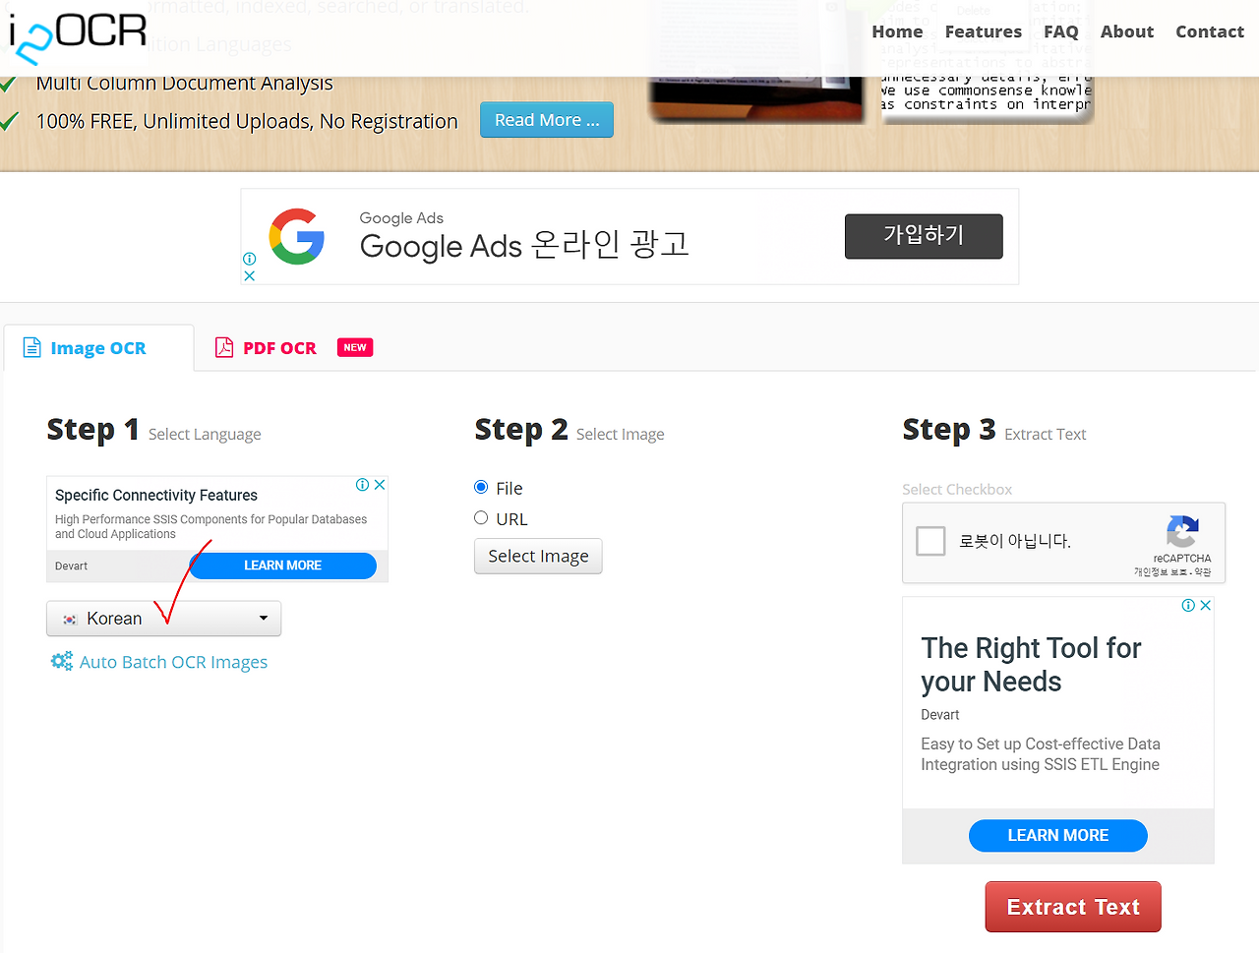Viewport: 1259px width, 953px height.
Task: Click LEARN MORE in the Right Tool ad
Action: point(1058,836)
